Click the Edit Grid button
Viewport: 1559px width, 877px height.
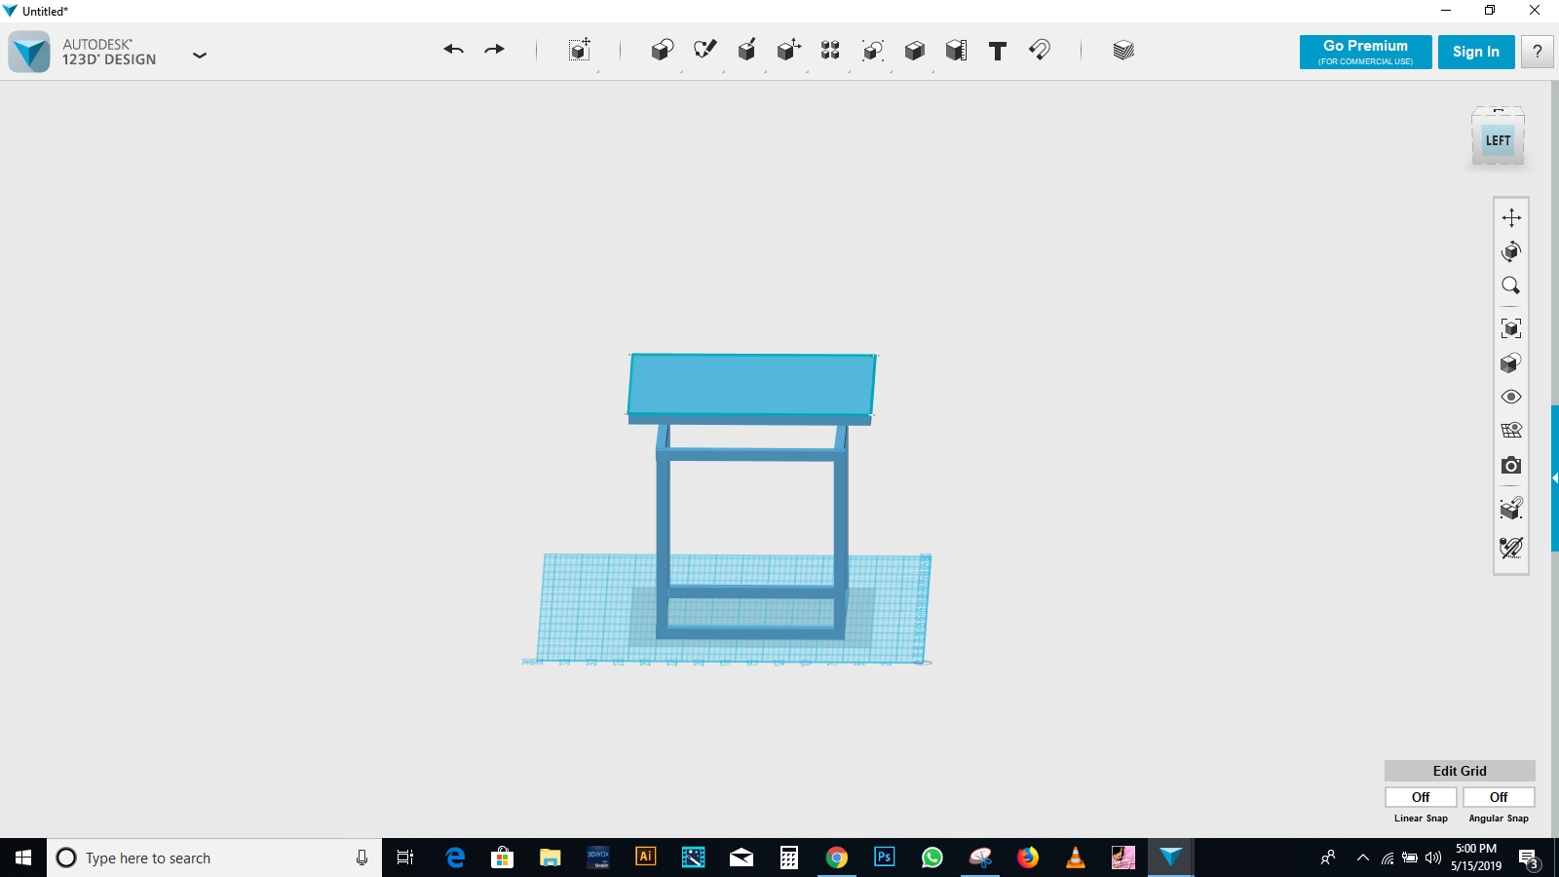coord(1460,771)
